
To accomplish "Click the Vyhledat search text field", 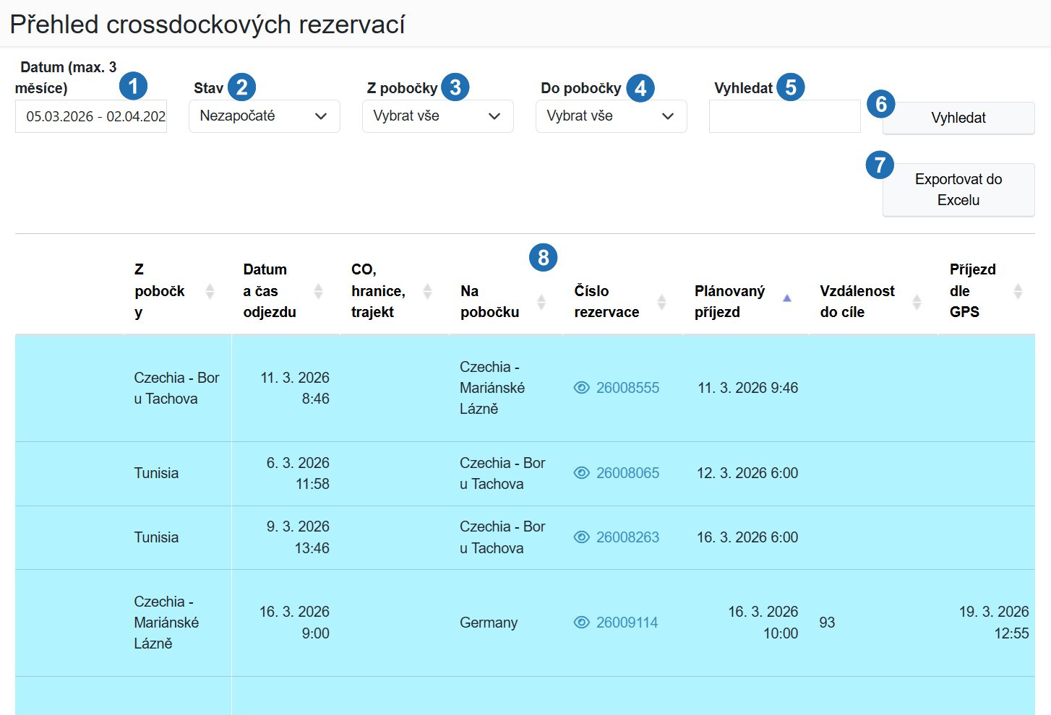I will point(785,116).
